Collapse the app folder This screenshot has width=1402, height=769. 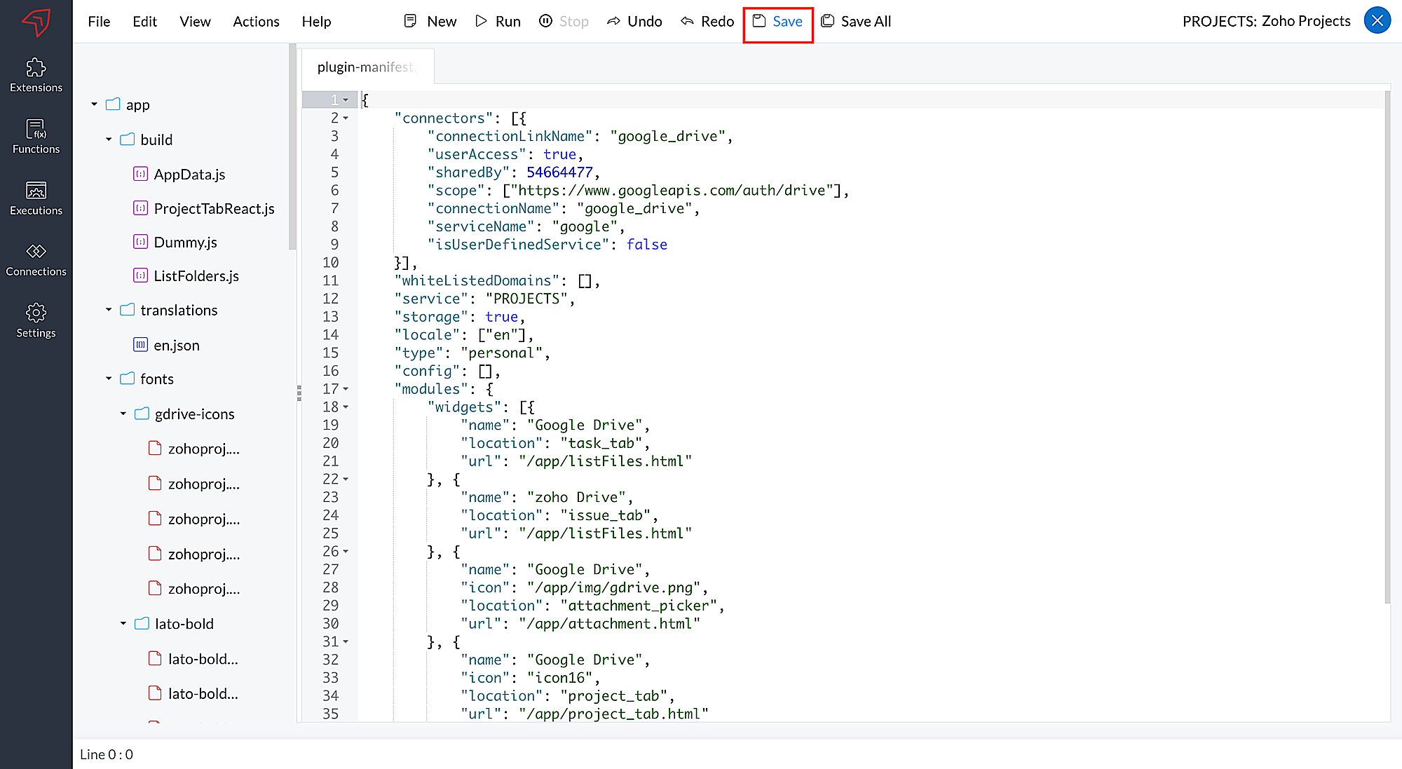[95, 104]
